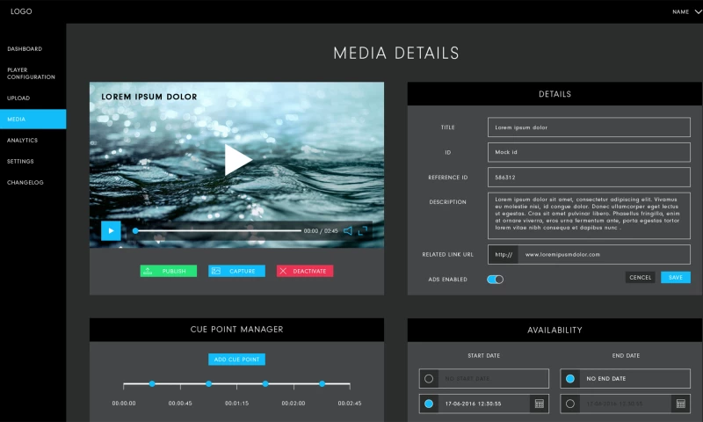Select the No Start Date radio button
The width and height of the screenshot is (703, 422).
coord(429,379)
